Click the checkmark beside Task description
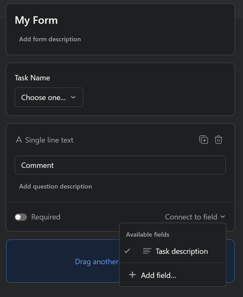Viewport: 243px width, 297px height. (127, 251)
